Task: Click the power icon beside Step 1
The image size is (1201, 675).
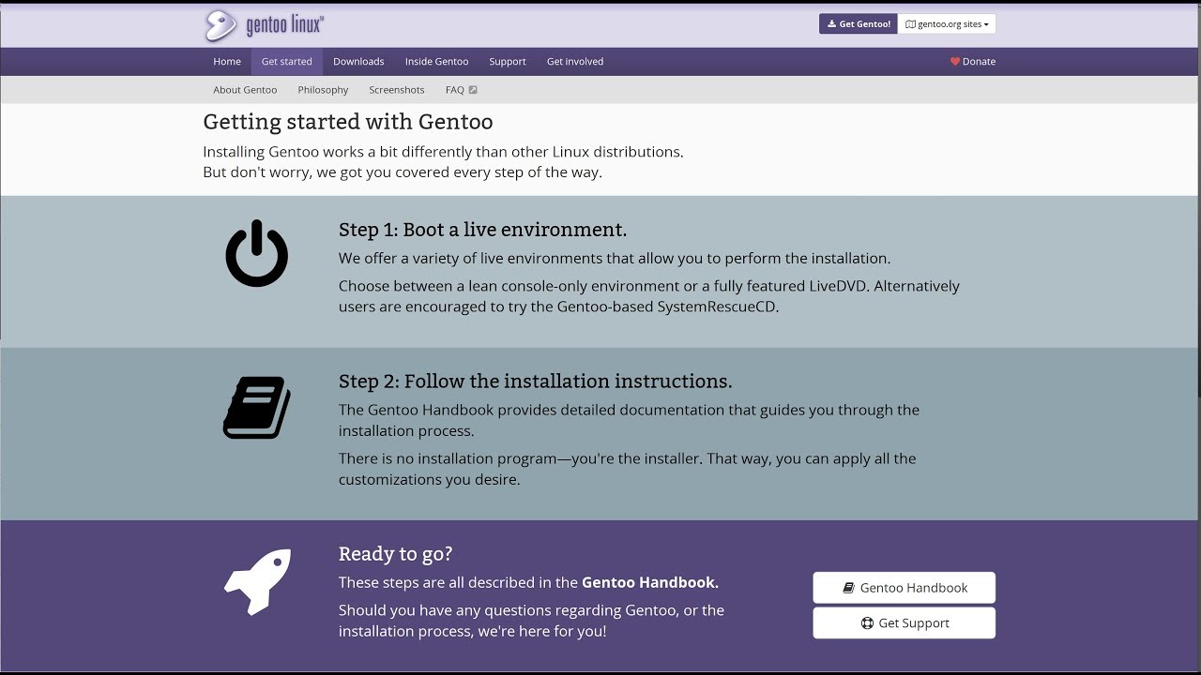Action: click(x=256, y=254)
